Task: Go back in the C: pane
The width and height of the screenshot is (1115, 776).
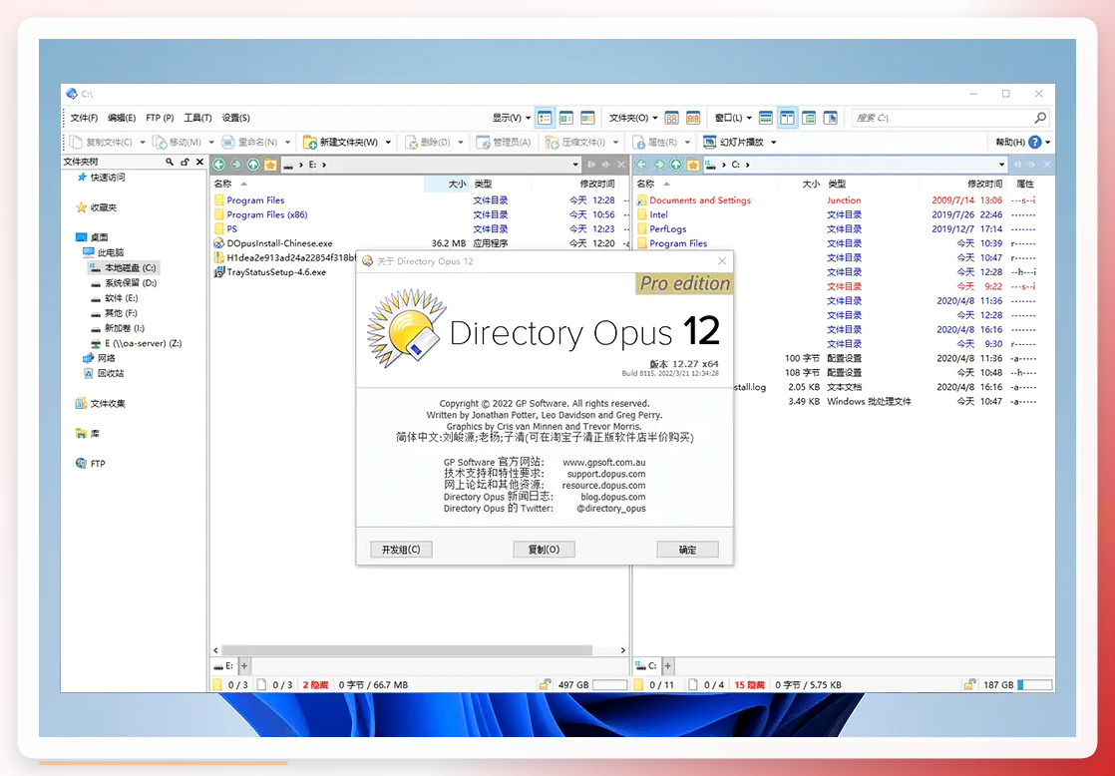Action: click(x=641, y=165)
